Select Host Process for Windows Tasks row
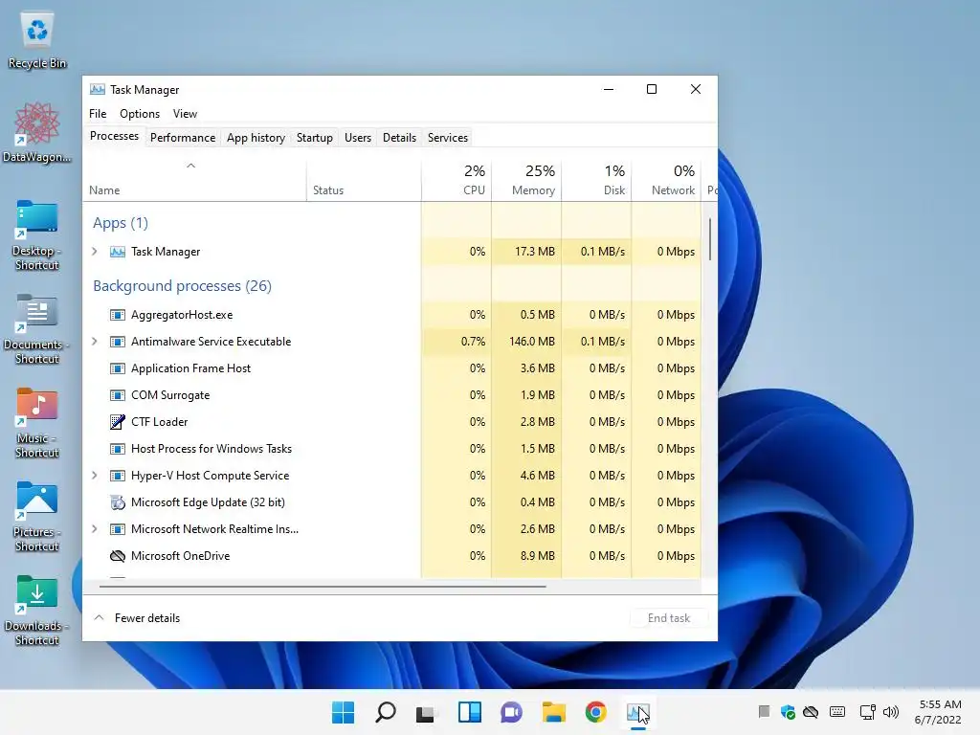Image resolution: width=980 pixels, height=735 pixels. tap(392, 449)
